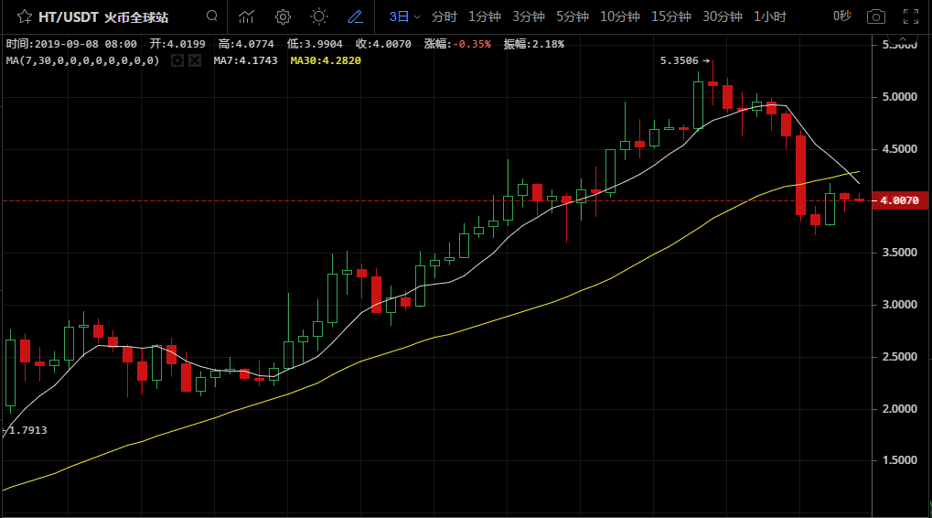Click the 0秒 countdown label

click(x=841, y=16)
